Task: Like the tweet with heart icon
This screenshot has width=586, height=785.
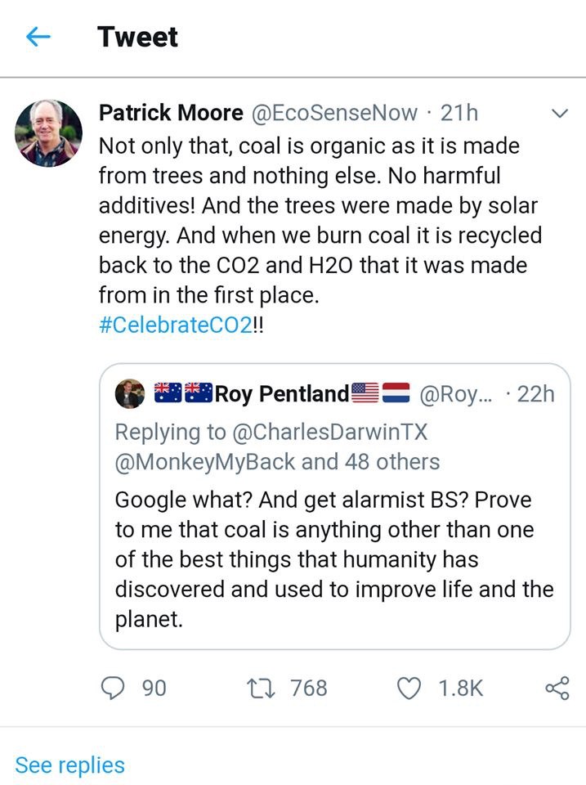Action: (408, 689)
